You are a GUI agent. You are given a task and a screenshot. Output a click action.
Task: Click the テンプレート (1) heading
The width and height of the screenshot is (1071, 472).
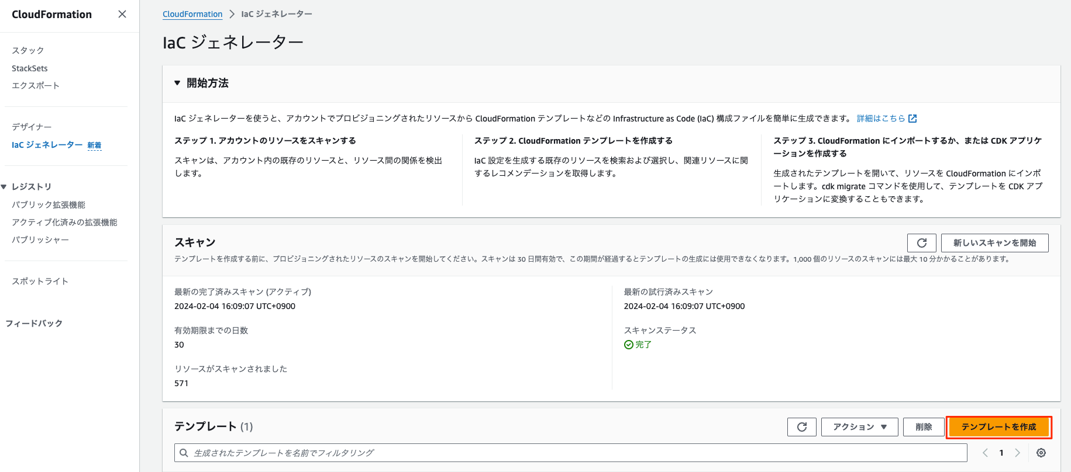coord(213,426)
